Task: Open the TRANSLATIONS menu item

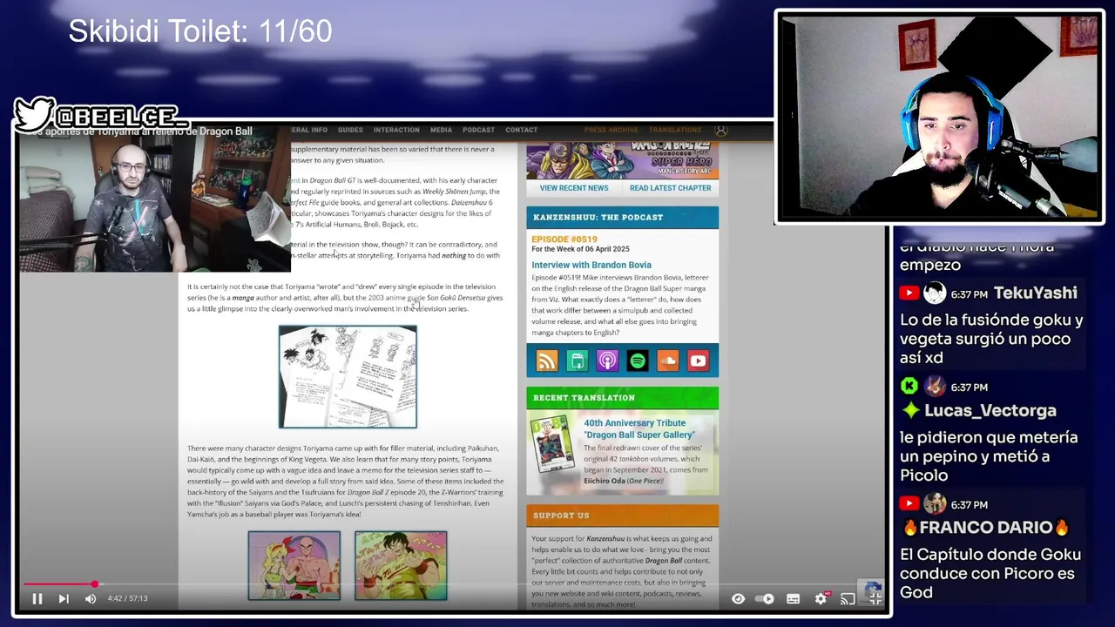Action: pos(674,130)
